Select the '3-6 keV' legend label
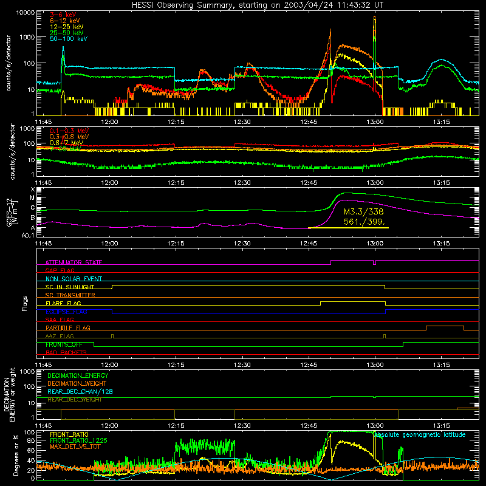The image size is (486, 486). tap(63, 15)
